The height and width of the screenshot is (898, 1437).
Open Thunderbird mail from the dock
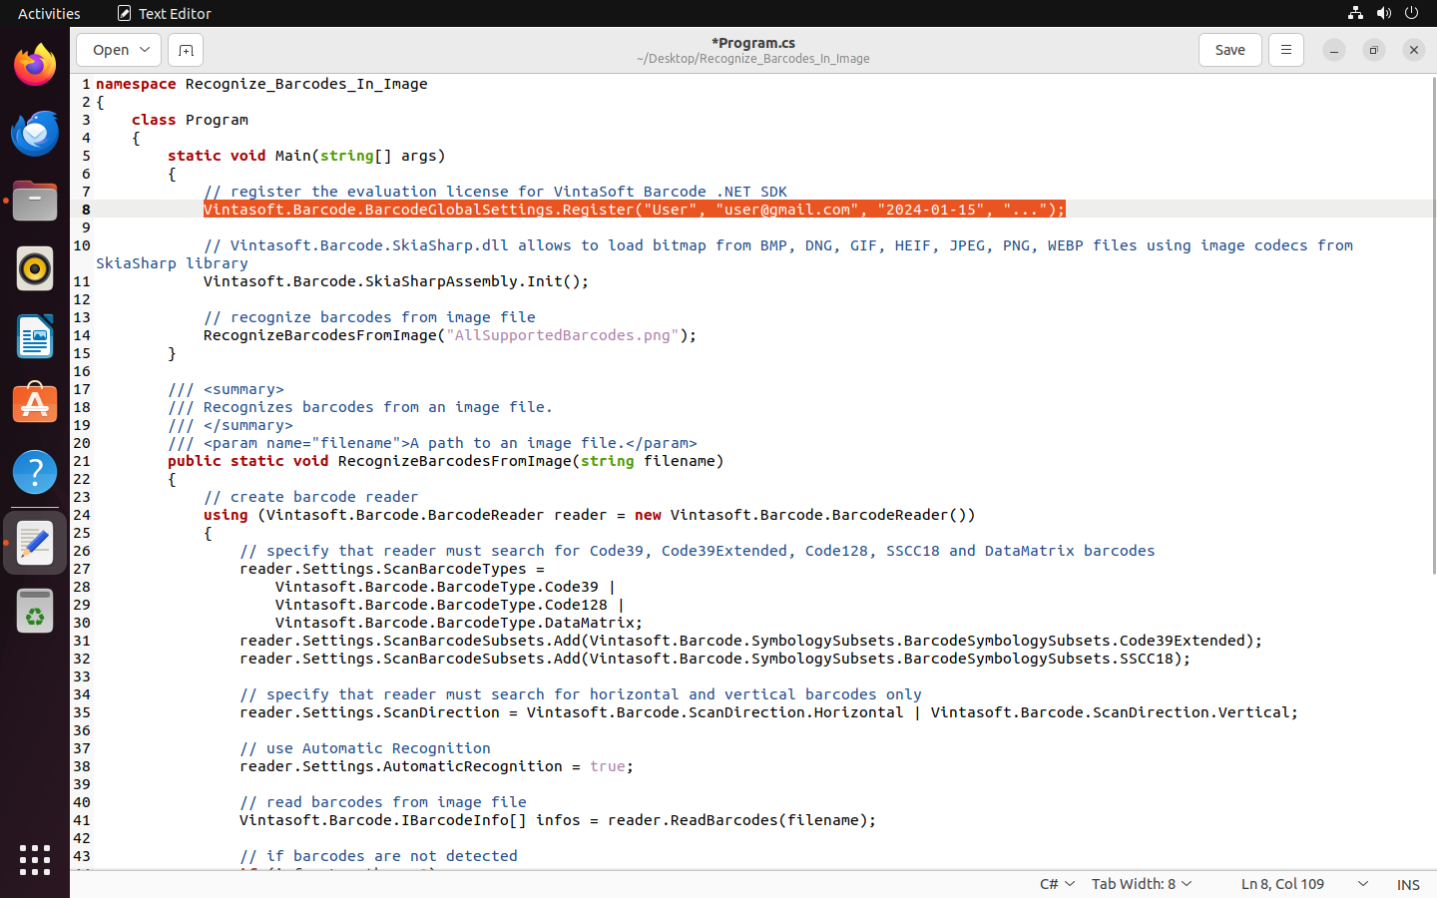35,134
